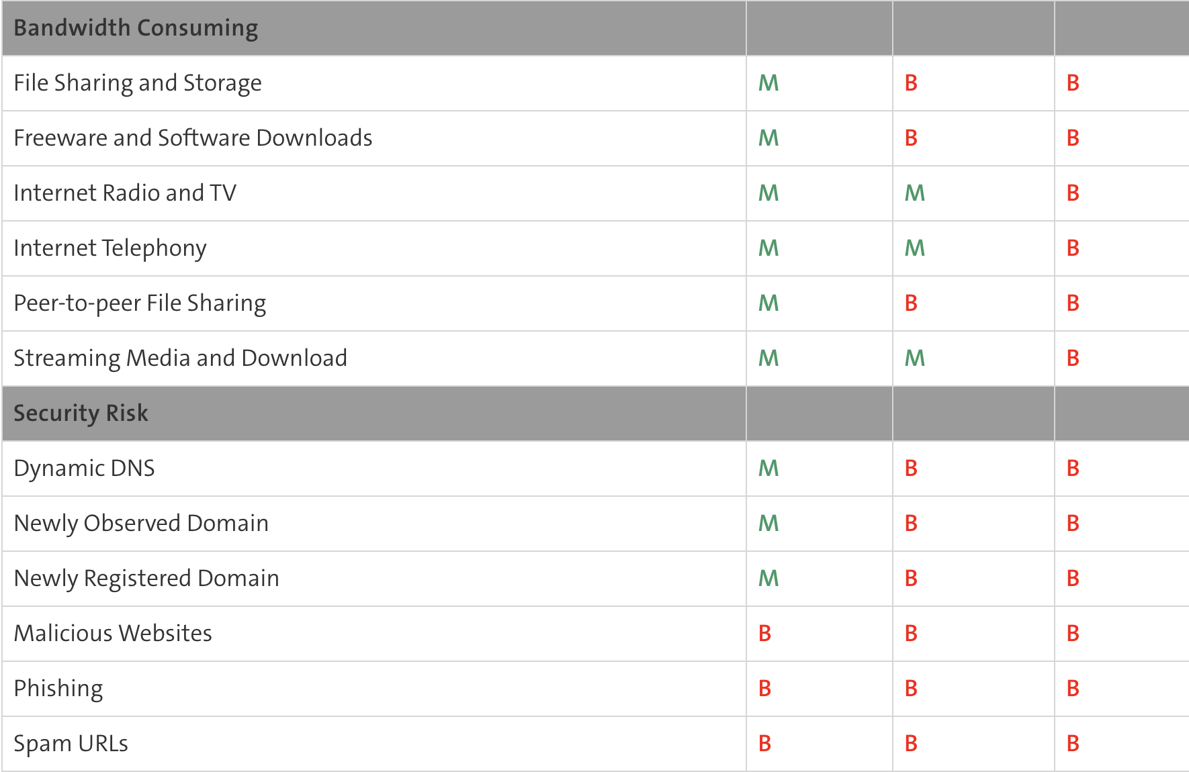Image resolution: width=1189 pixels, height=772 pixels.
Task: Click red B for File Sharing second column
Action: tap(911, 83)
